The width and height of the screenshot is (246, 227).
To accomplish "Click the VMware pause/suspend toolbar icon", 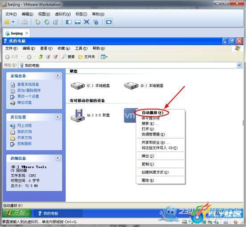I will pyautogui.click(x=7, y=22).
